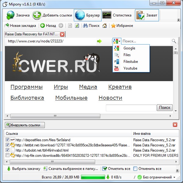This screenshot has height=183, width=183.
Task: Open the Программы link on the page
Action: [27, 87]
